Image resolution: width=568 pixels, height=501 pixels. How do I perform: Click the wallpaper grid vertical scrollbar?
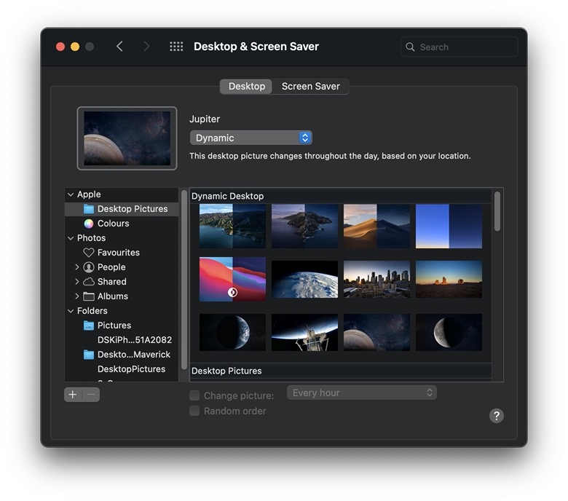coord(497,211)
